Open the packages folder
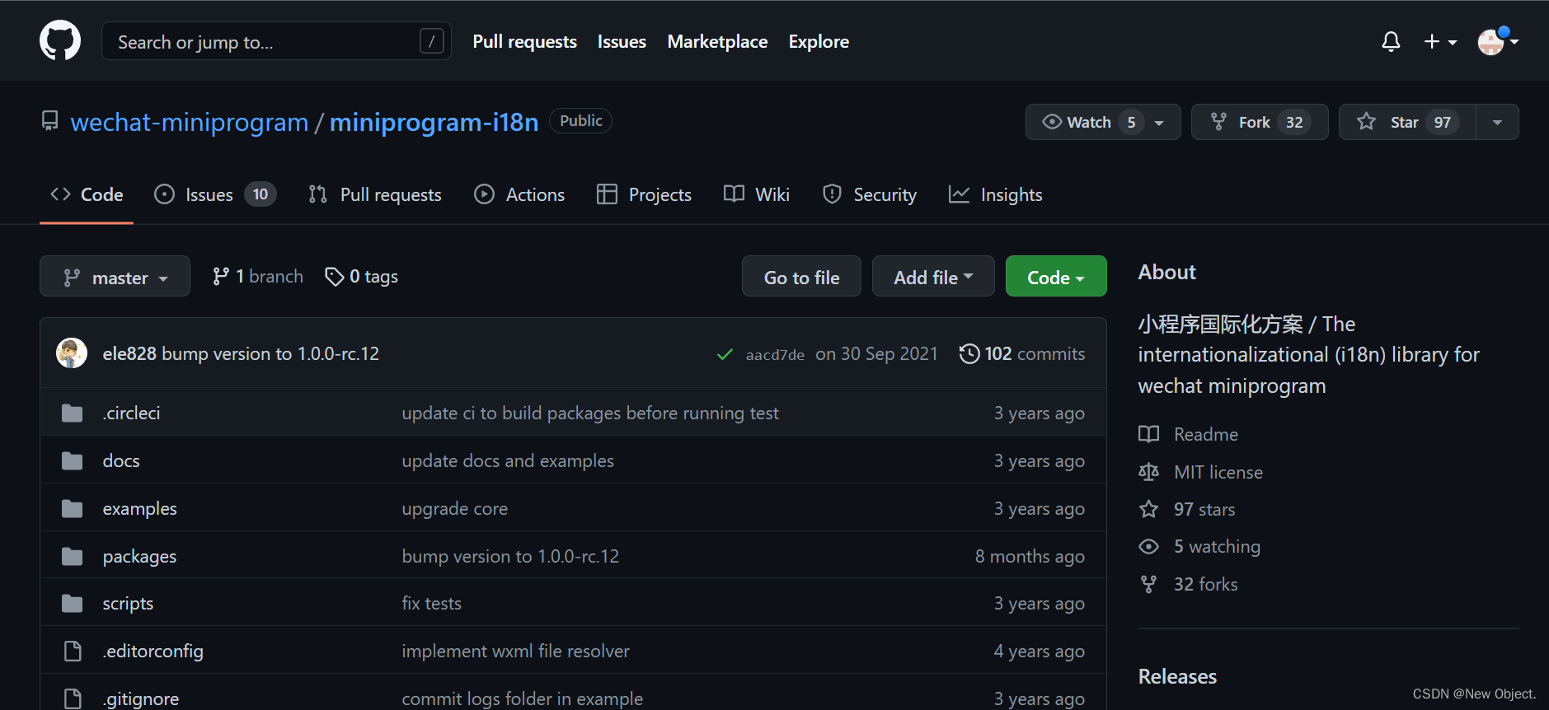The width and height of the screenshot is (1549, 710). click(139, 556)
